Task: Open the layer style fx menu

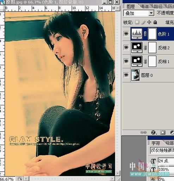Action: [x=154, y=132]
